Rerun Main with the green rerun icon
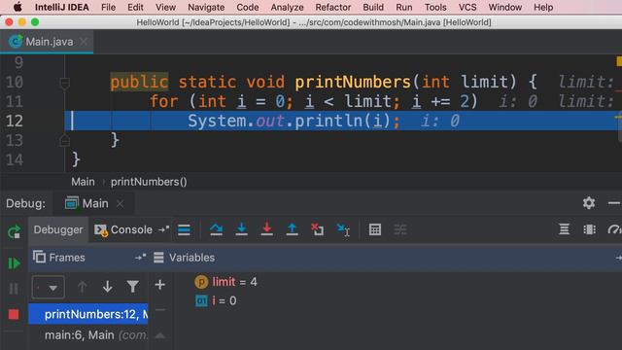This screenshot has height=350, width=622. [14, 231]
